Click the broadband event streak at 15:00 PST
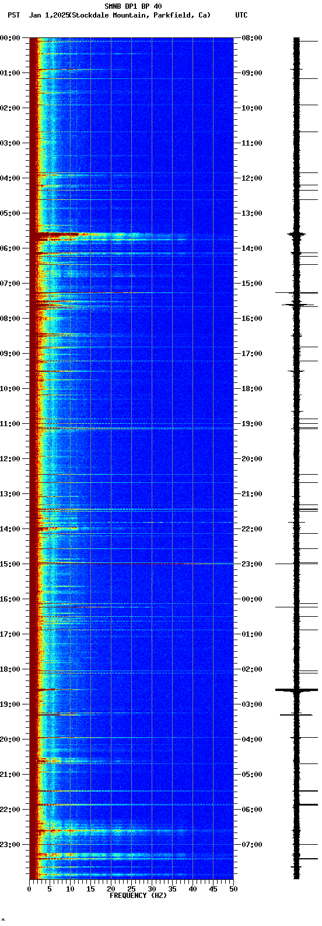The image size is (322, 926). [131, 564]
